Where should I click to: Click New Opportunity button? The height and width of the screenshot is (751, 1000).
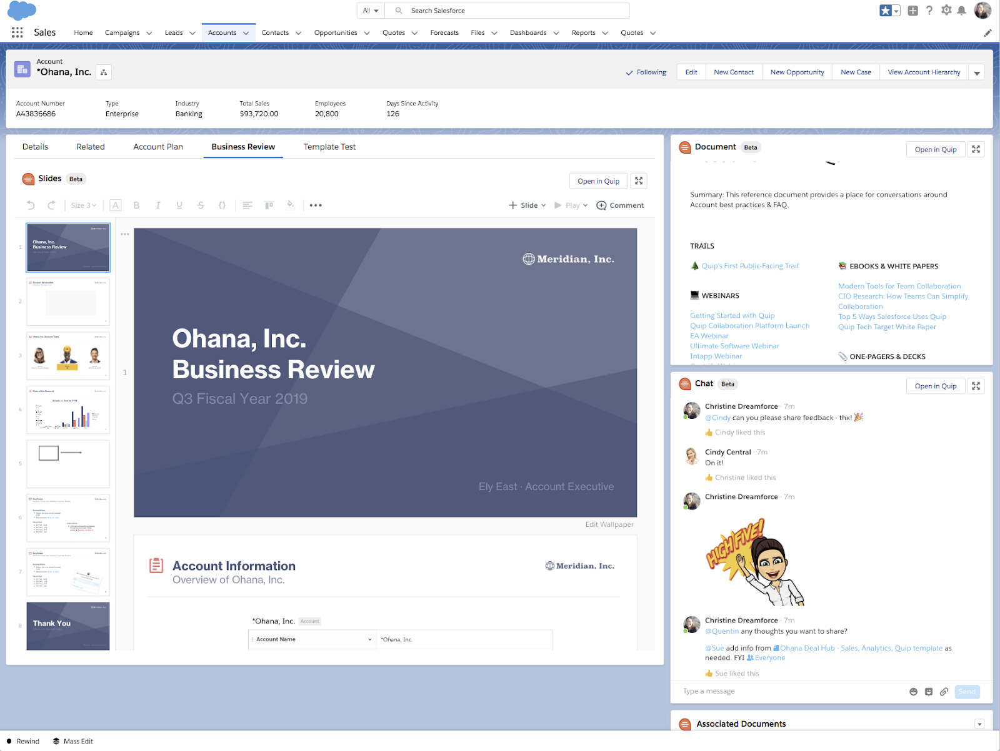click(x=797, y=72)
